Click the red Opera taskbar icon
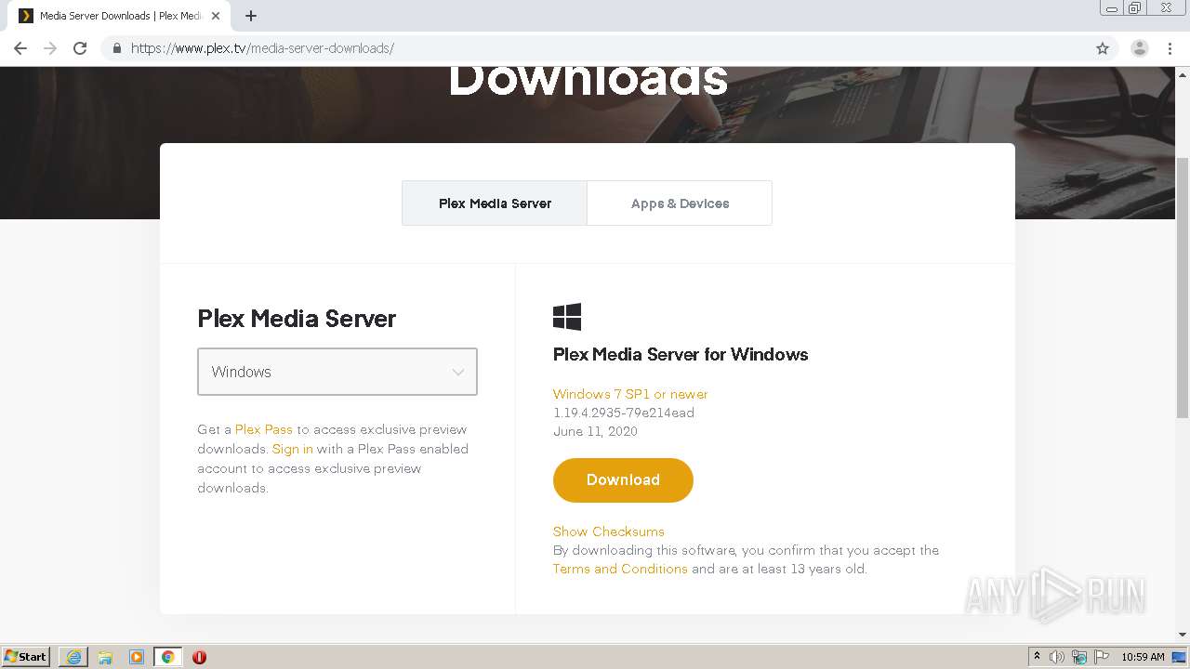This screenshot has height=669, width=1190. tap(199, 657)
